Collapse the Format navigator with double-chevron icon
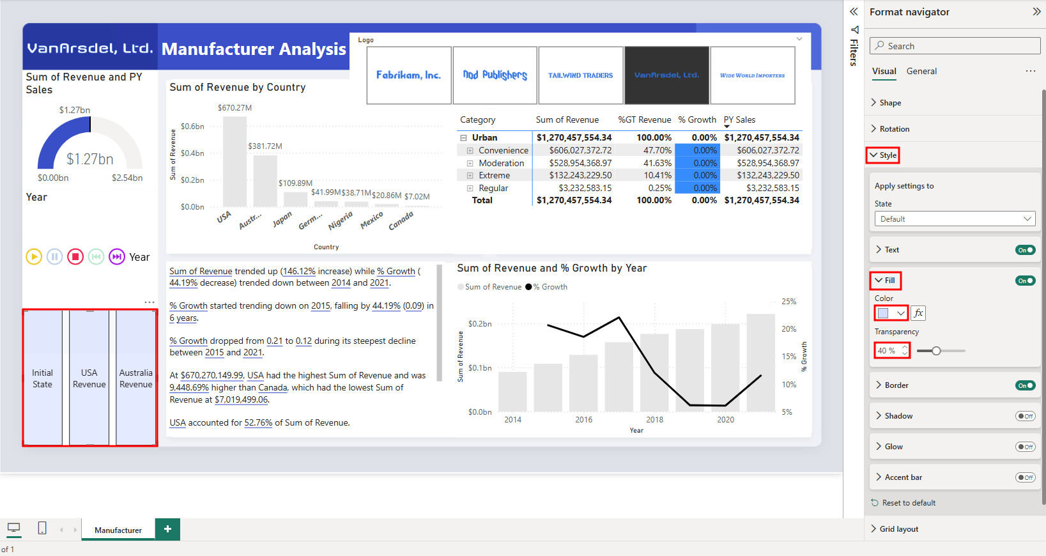Screen dimensions: 1046x556 point(1036,12)
